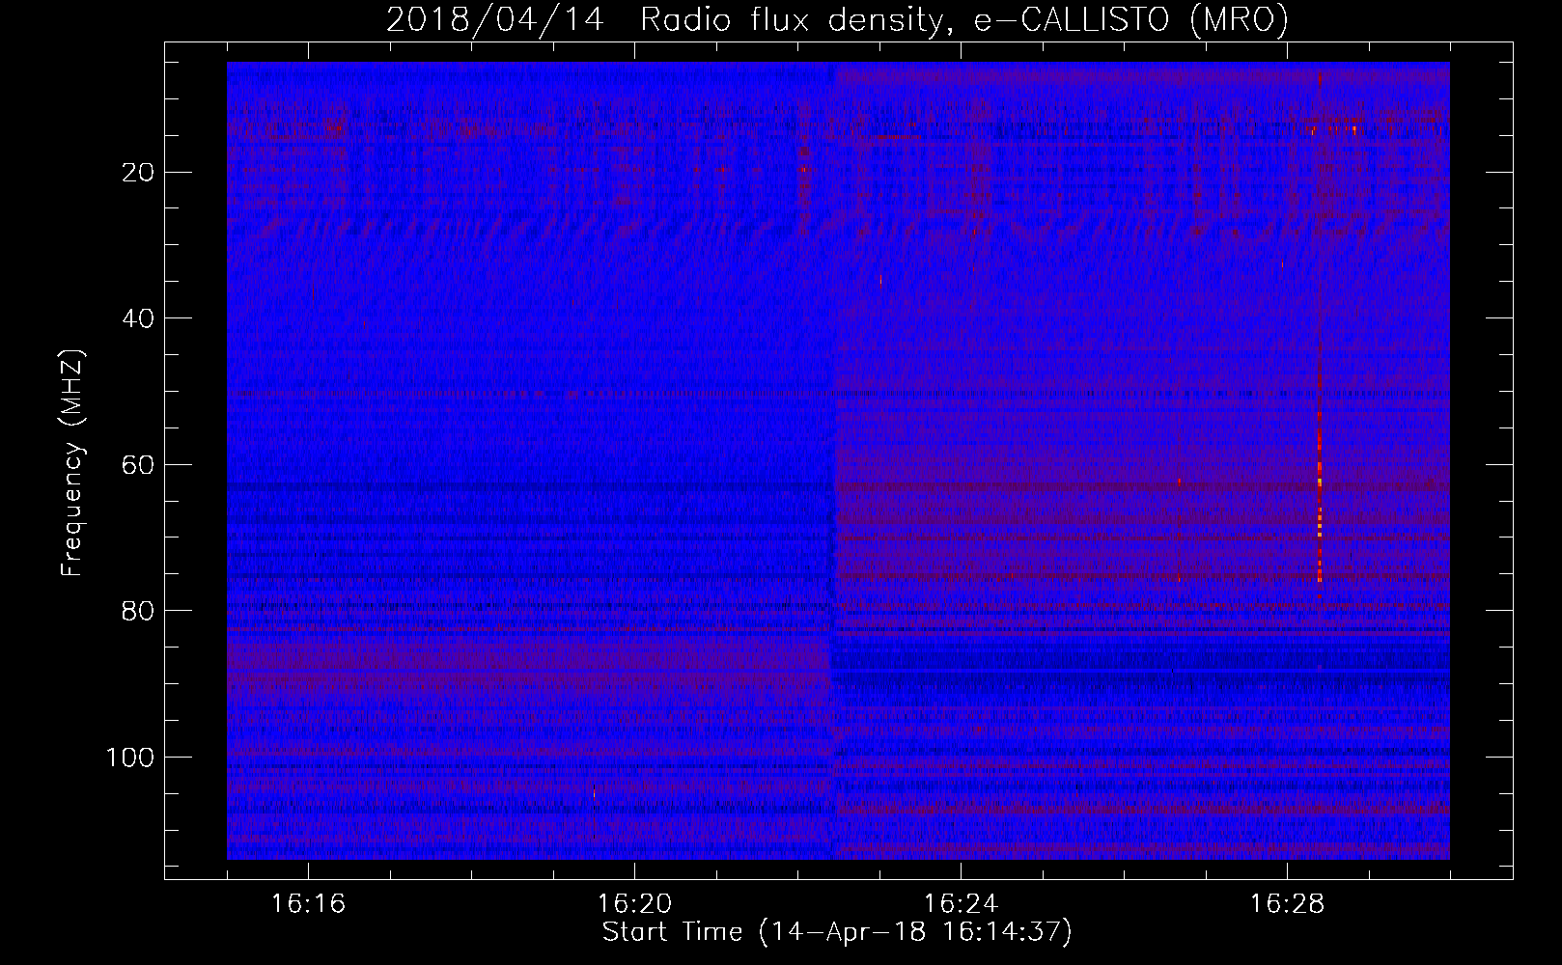Click the plot title 'Radio flux density, e-CALLISTO (MRO)'
1562x965 pixels.
pos(963,19)
